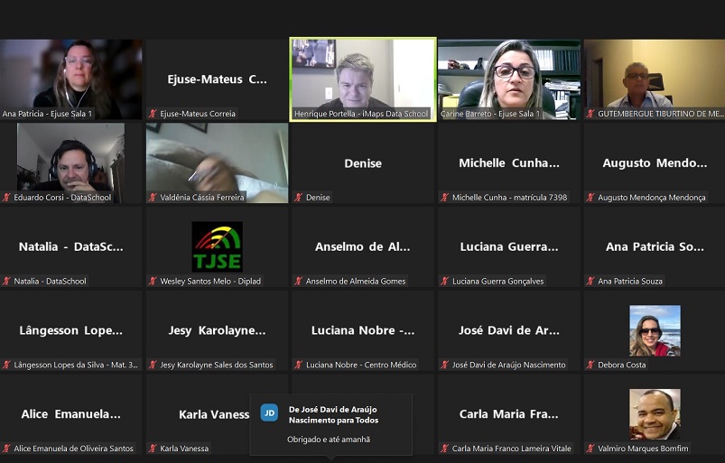Click the muted microphone icon next to Debora Costa
725x463 pixels.
click(590, 365)
